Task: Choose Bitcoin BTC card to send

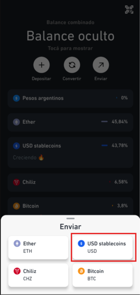Action: [x=103, y=275]
